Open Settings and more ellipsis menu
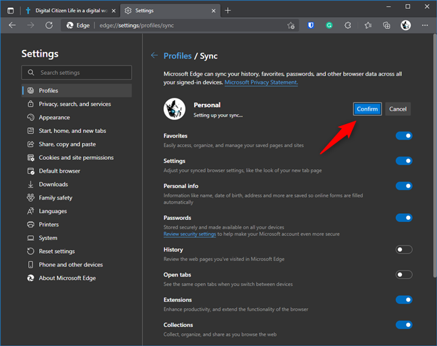This screenshot has width=437, height=346. click(425, 25)
